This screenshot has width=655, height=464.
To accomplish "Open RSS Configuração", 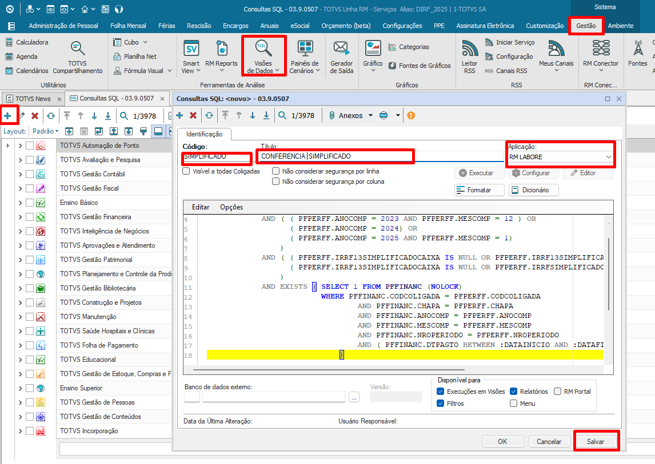I will point(509,57).
